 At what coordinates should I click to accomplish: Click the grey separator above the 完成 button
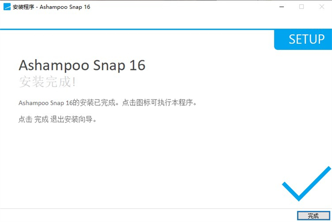(x=166, y=209)
